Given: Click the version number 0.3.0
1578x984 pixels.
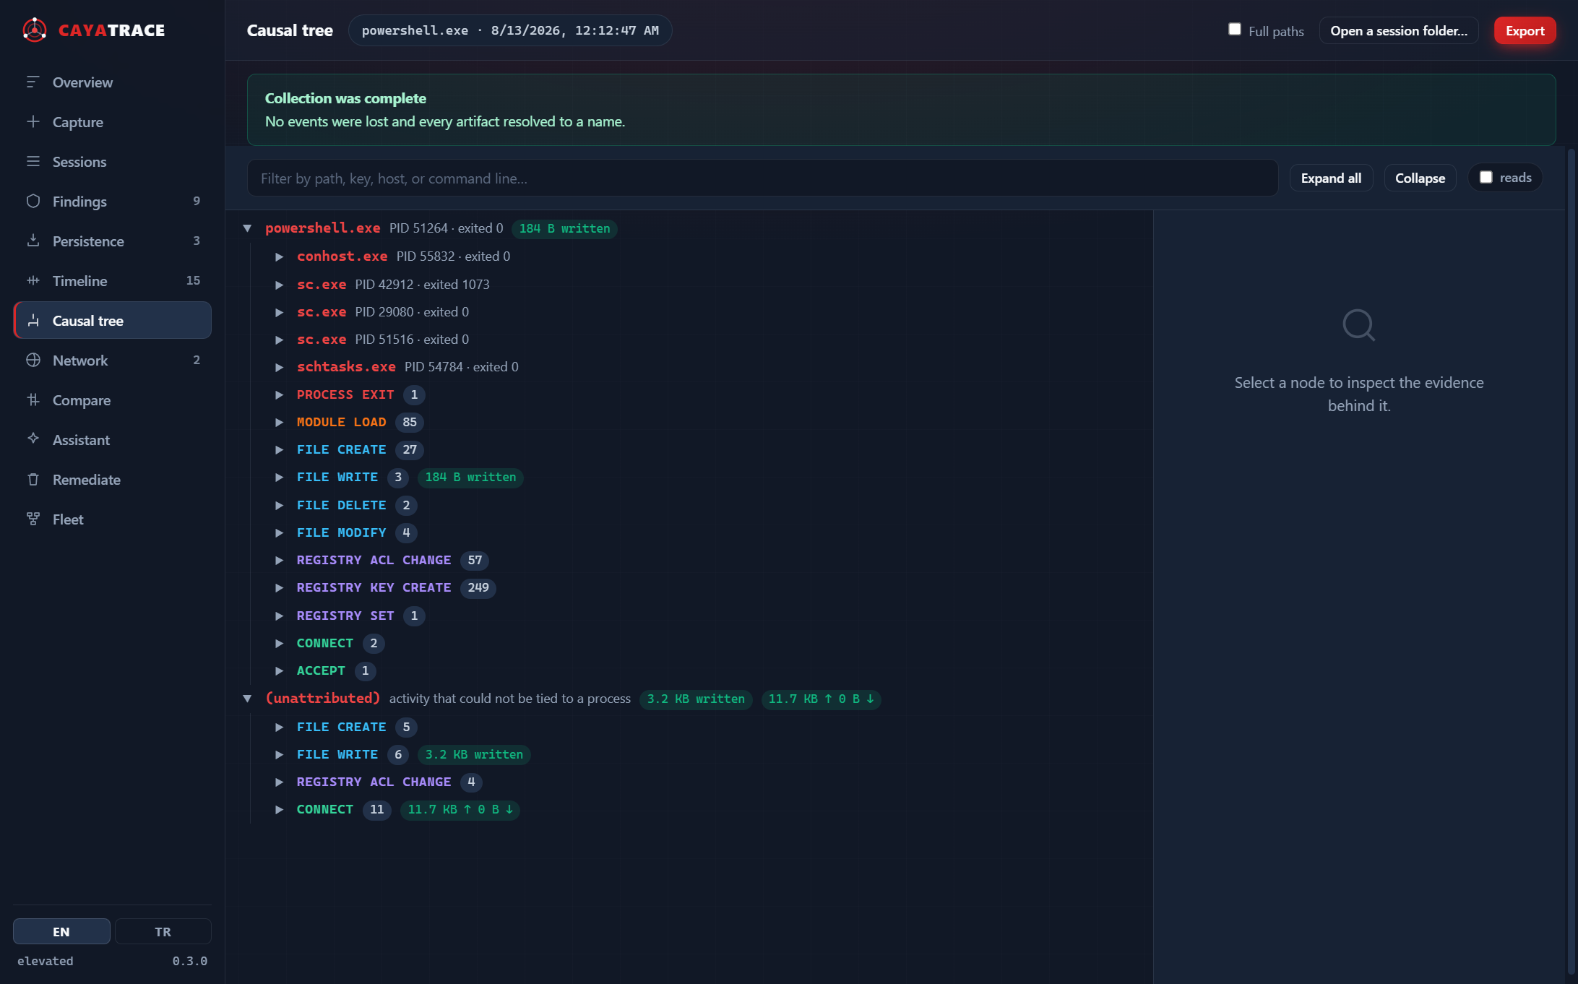Looking at the screenshot, I should (x=190, y=961).
